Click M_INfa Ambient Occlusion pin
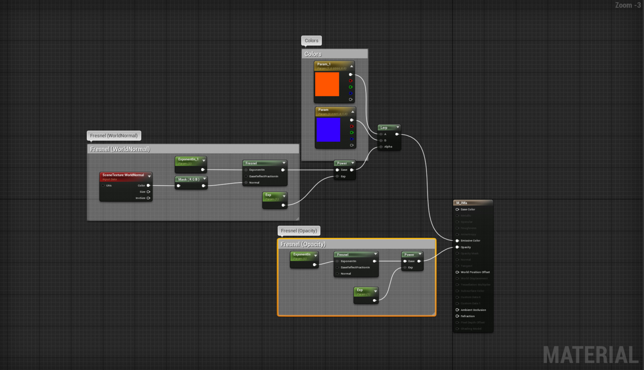The width and height of the screenshot is (644, 370). click(x=457, y=310)
